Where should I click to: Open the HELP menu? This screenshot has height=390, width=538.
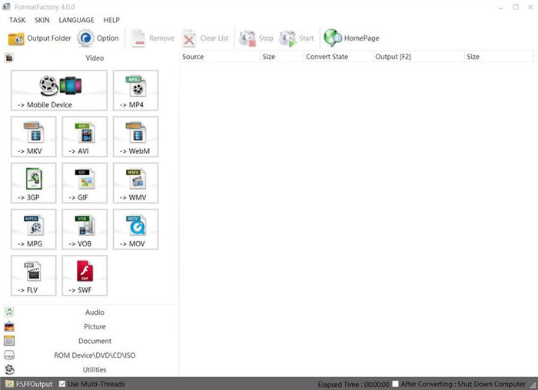coord(111,20)
